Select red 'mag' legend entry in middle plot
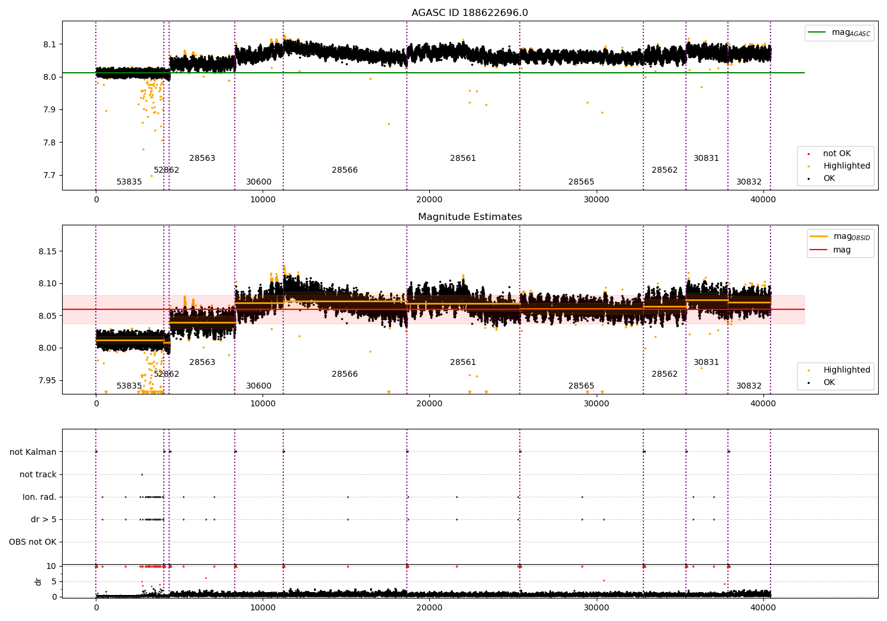 [831, 250]
